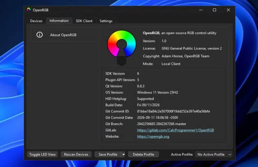The height and width of the screenshot is (167, 258).
Task: Click the Git Branch value ending in master
Action: [162, 124]
